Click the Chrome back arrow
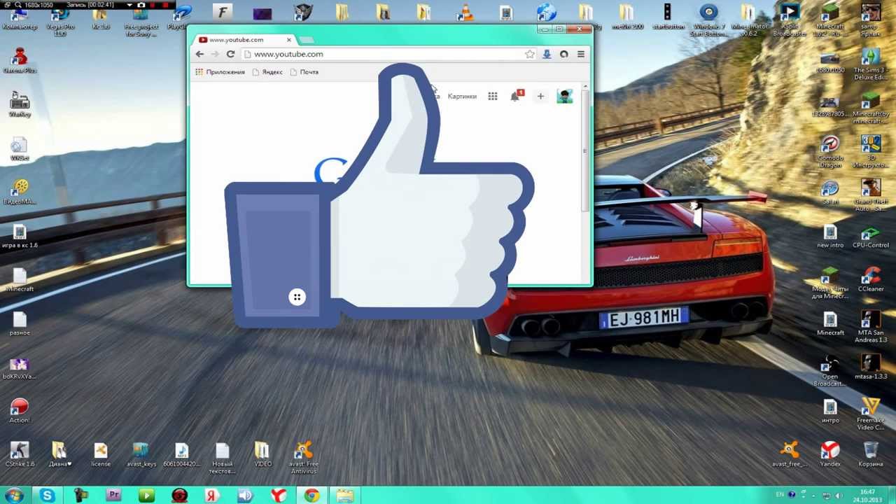Image resolution: width=896 pixels, height=504 pixels. pyautogui.click(x=199, y=54)
